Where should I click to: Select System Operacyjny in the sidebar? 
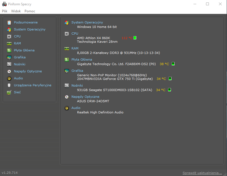(x=30, y=29)
